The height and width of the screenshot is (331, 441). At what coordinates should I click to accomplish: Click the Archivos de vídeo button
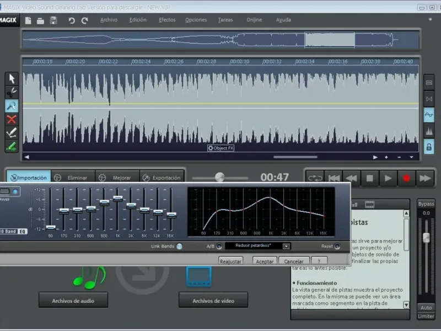(x=213, y=301)
